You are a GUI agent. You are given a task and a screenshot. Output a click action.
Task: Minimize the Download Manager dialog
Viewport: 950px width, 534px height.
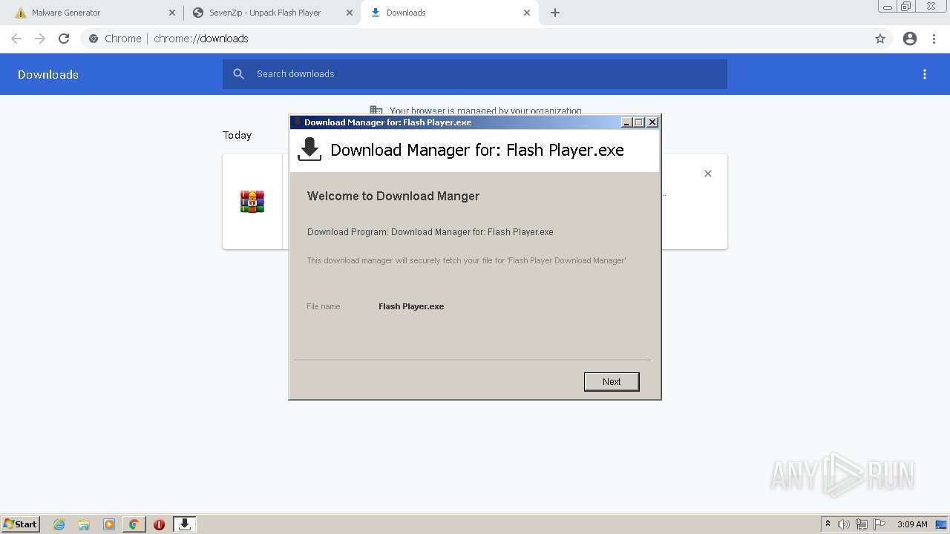pyautogui.click(x=626, y=122)
